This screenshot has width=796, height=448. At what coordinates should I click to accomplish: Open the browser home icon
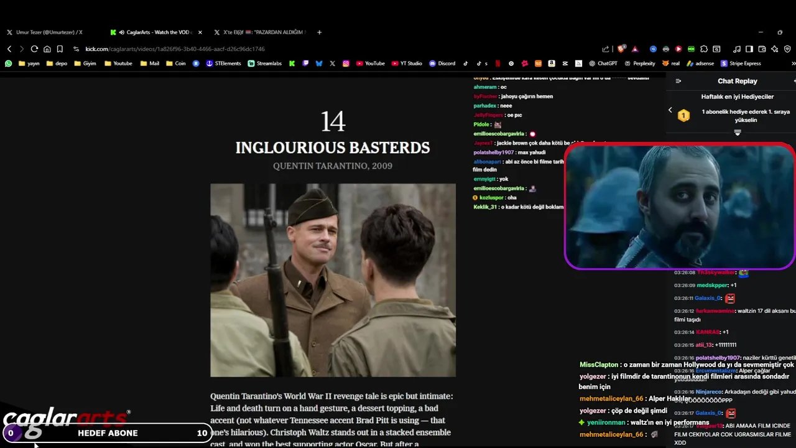tap(47, 49)
